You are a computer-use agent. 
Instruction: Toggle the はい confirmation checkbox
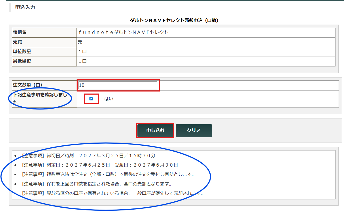[x=91, y=99]
